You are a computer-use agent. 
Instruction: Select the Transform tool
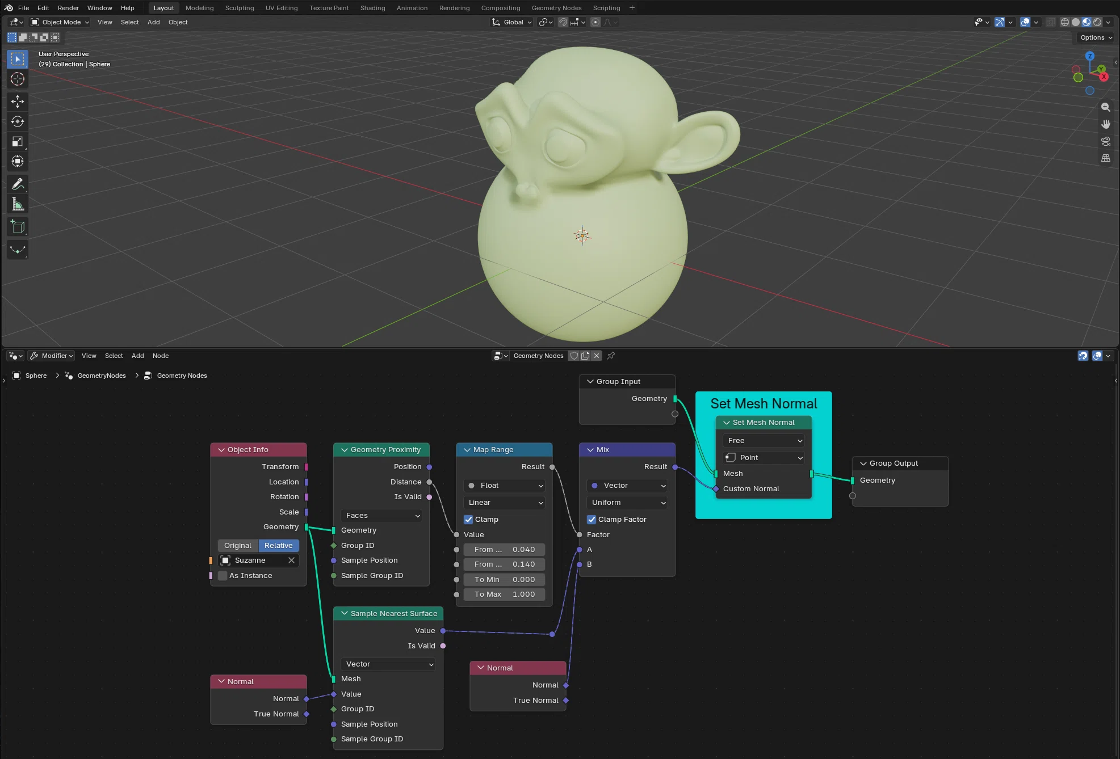click(x=18, y=161)
